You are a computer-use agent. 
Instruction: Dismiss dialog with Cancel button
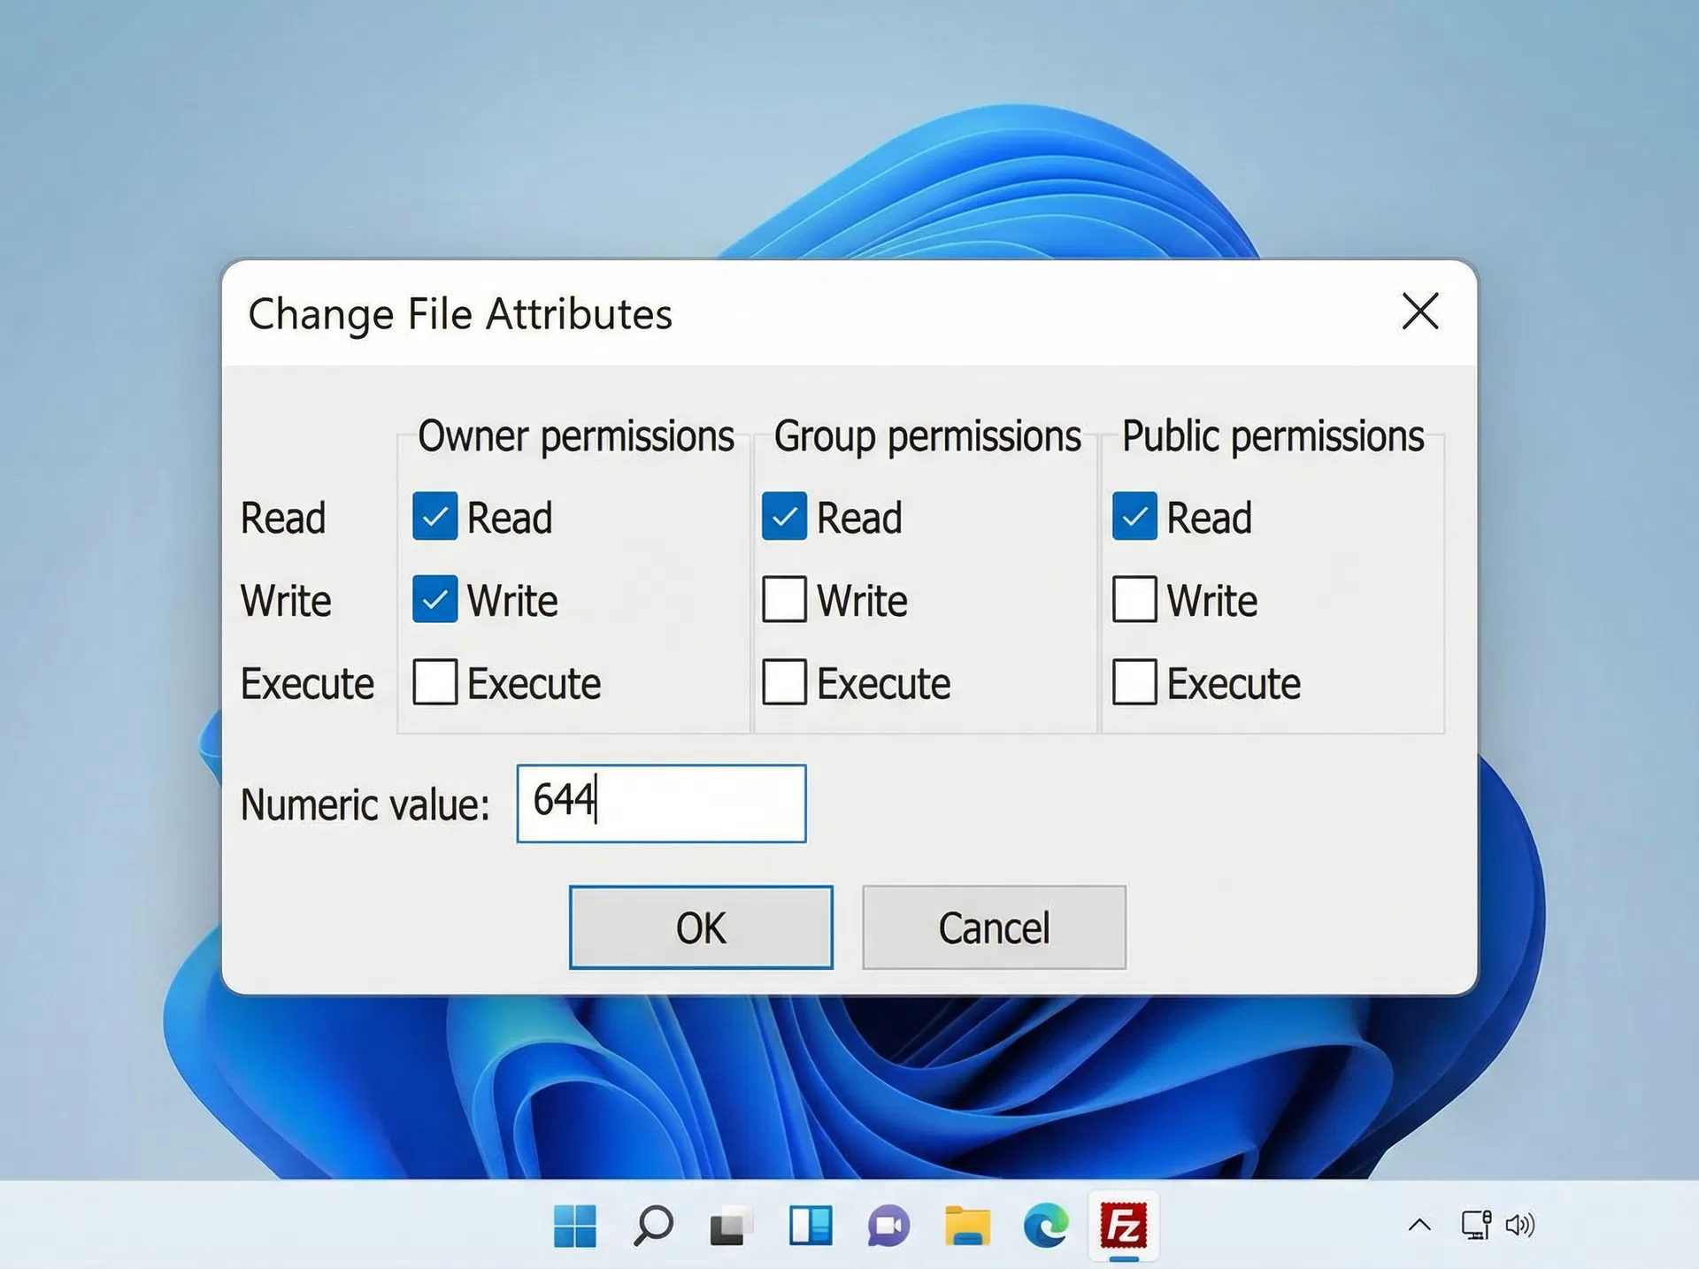995,927
